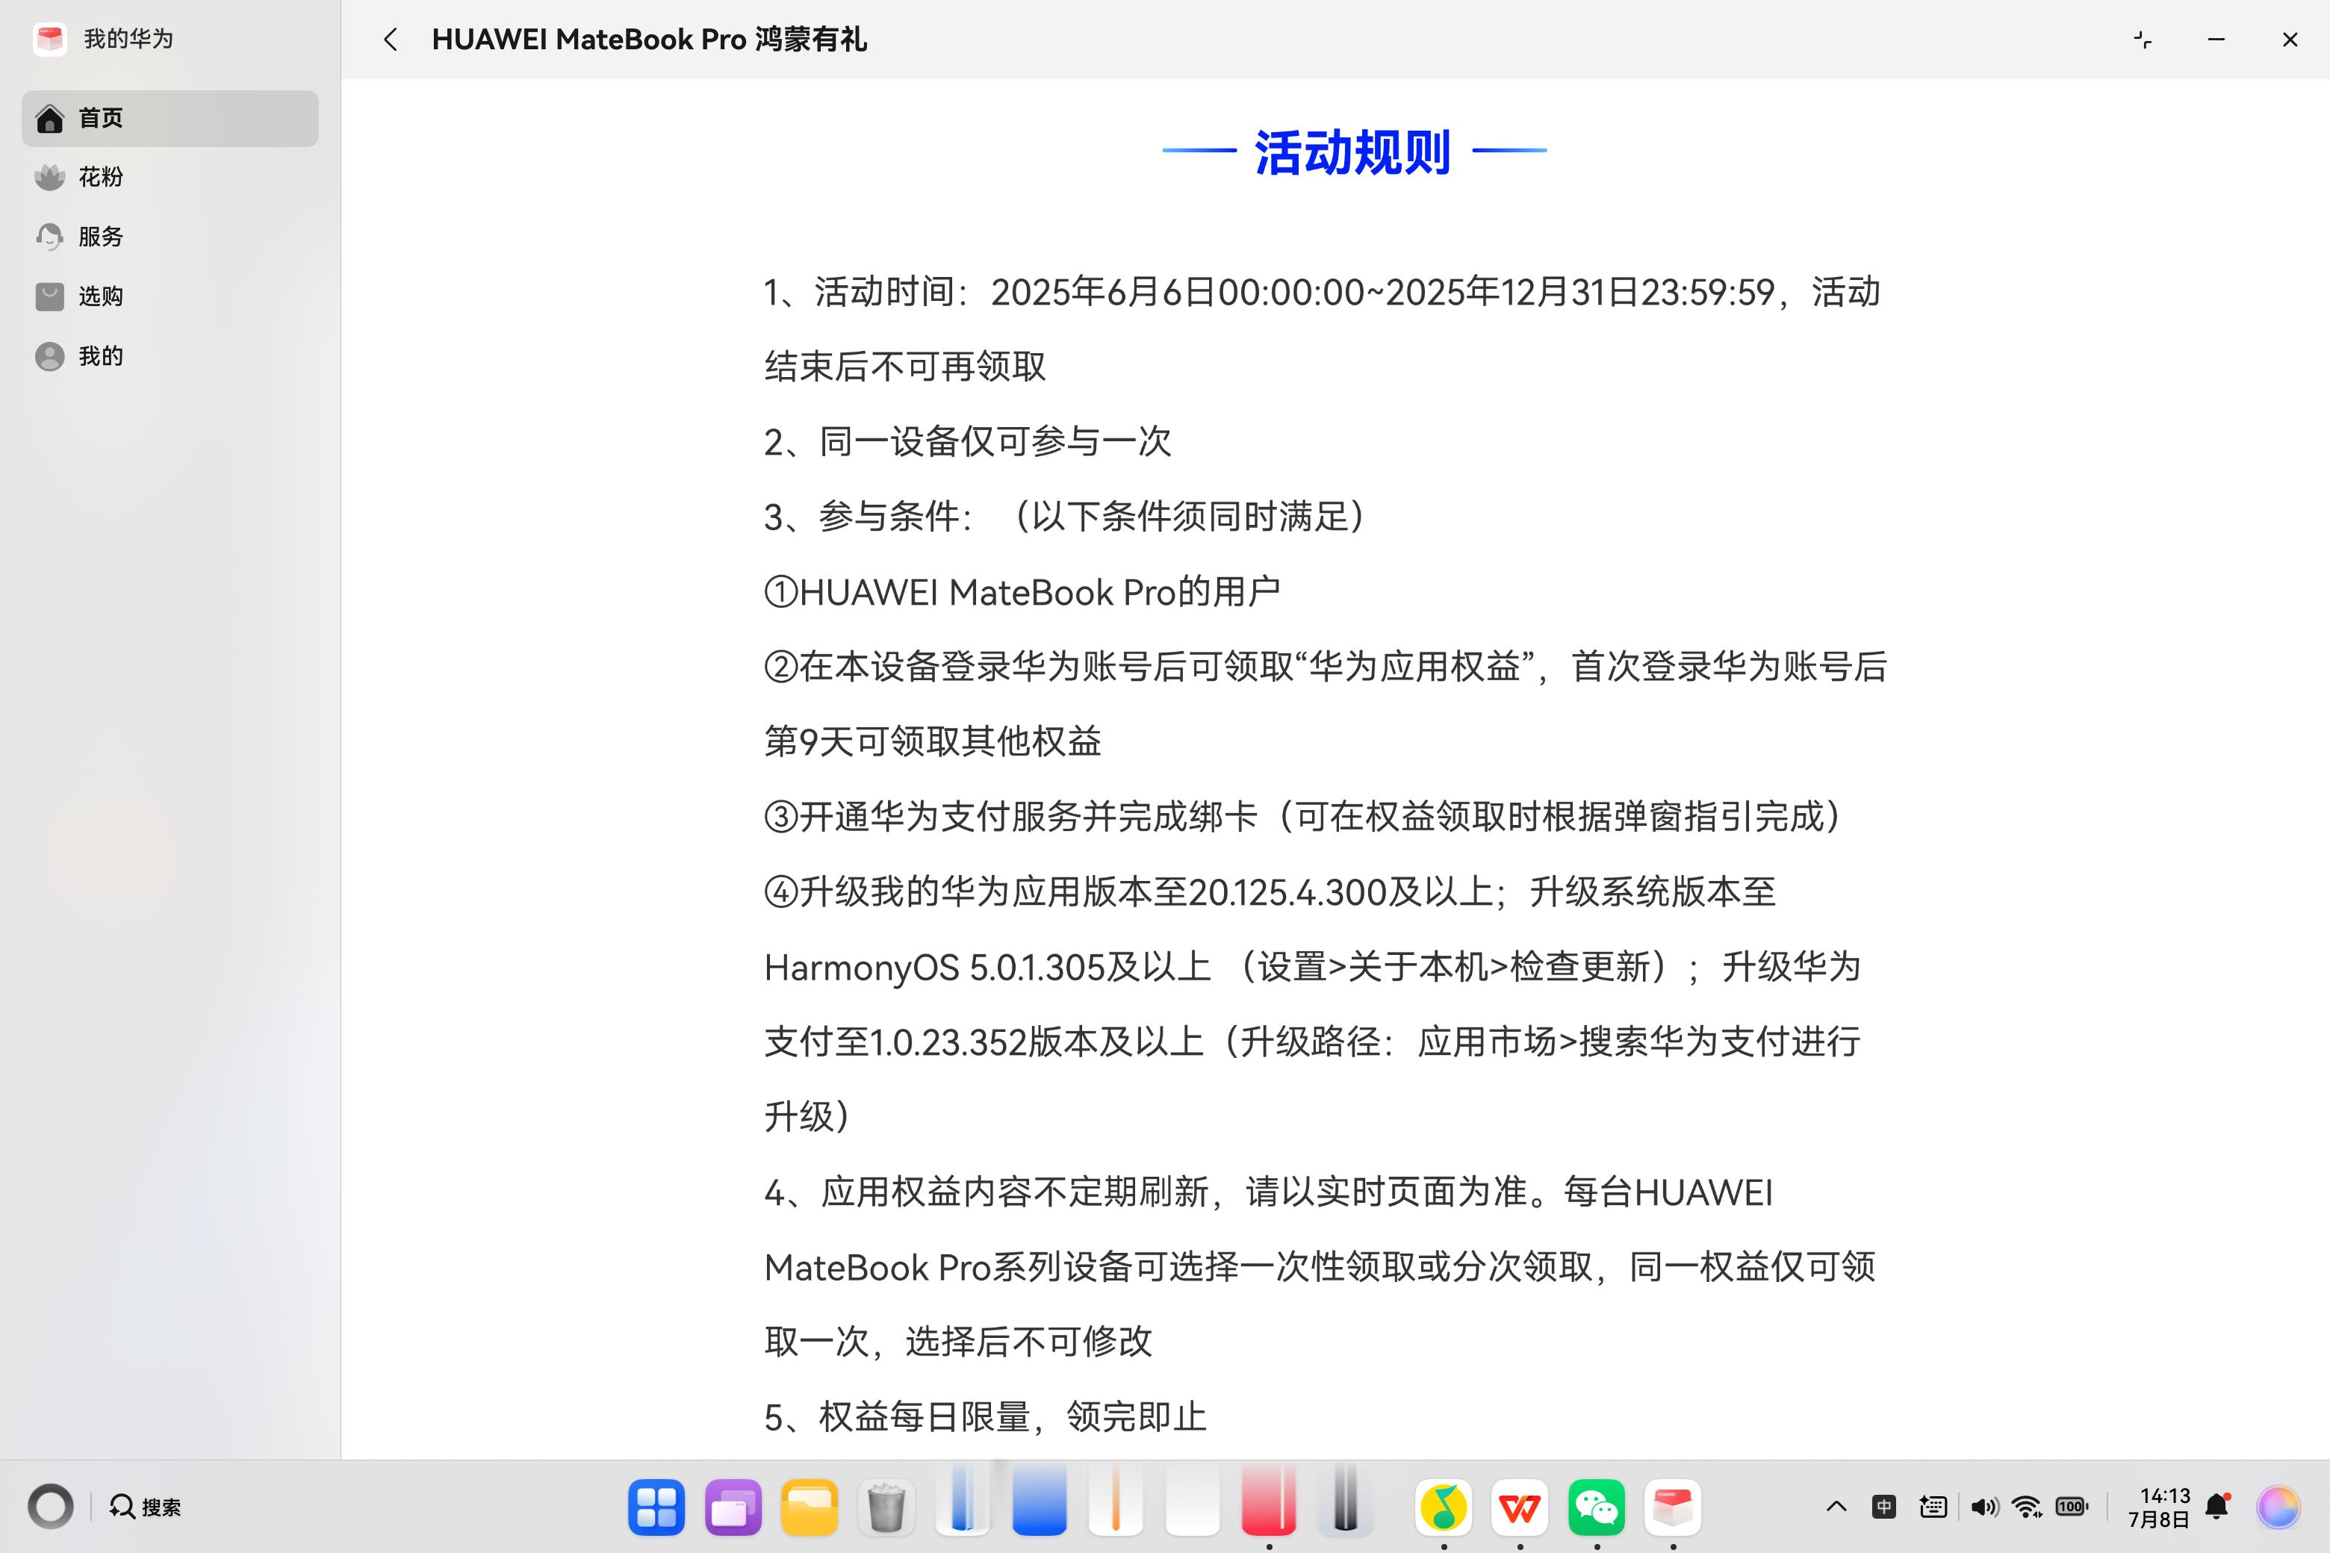This screenshot has height=1553, width=2330.
Task: Open the app launcher grid icon in dock
Action: [656, 1507]
